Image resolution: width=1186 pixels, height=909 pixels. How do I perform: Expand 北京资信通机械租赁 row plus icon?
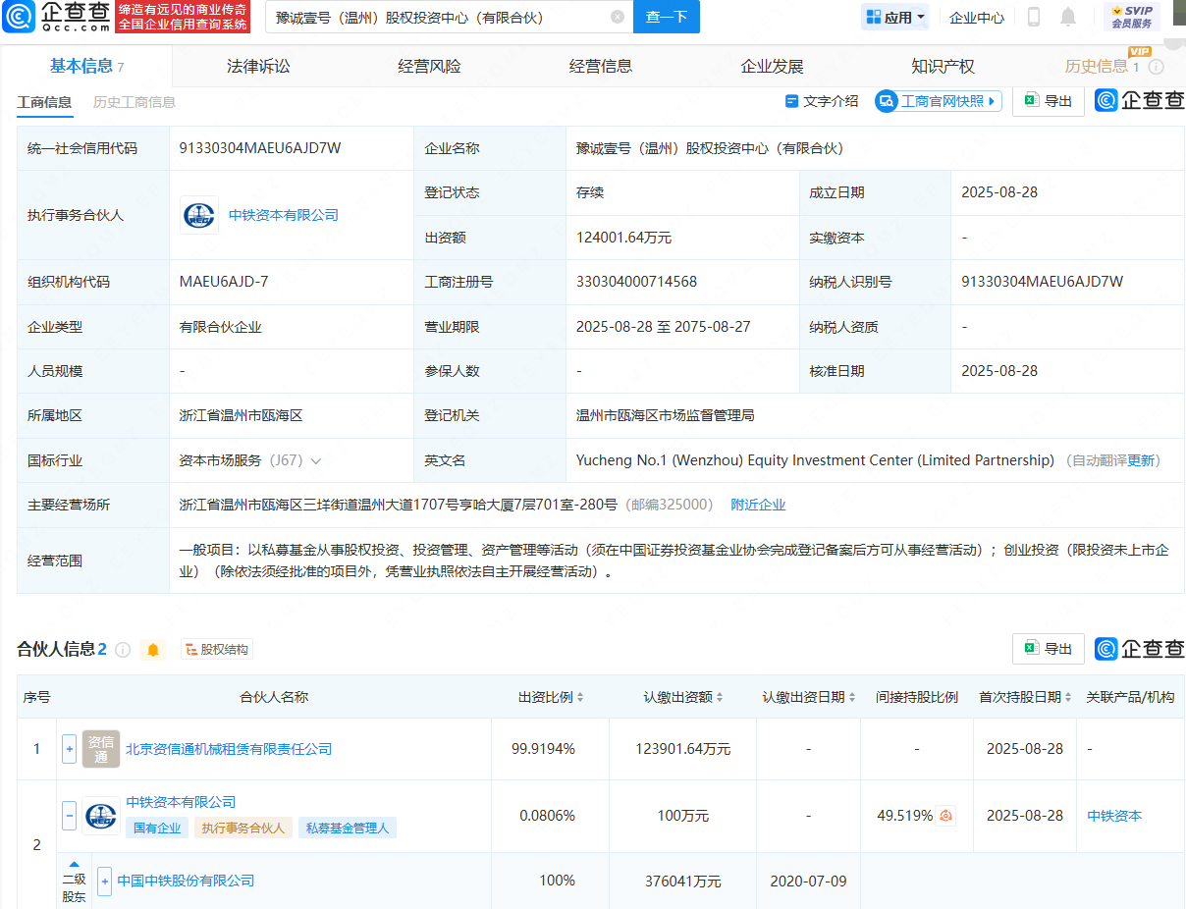click(x=69, y=749)
